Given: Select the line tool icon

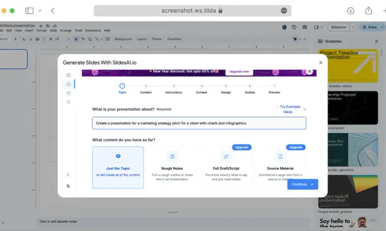Looking at the screenshot, I should 96,39.
